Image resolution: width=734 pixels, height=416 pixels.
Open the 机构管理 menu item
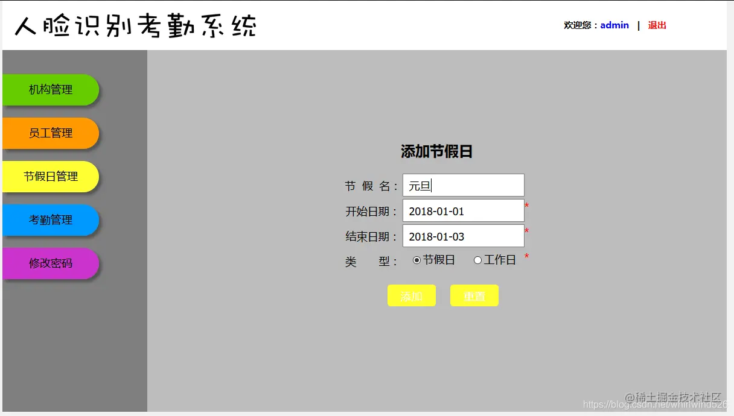coord(51,90)
